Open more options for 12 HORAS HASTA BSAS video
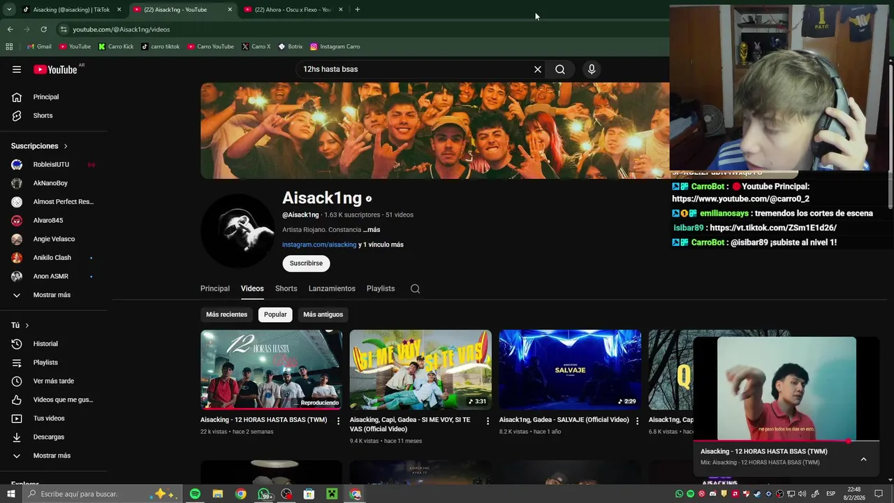The width and height of the screenshot is (894, 503). (x=338, y=421)
